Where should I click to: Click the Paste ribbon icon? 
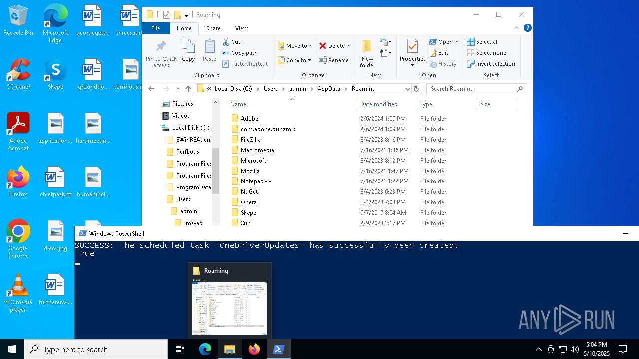209,50
